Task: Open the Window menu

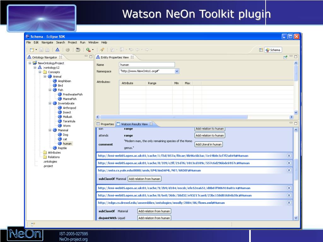Action: pos(93,43)
